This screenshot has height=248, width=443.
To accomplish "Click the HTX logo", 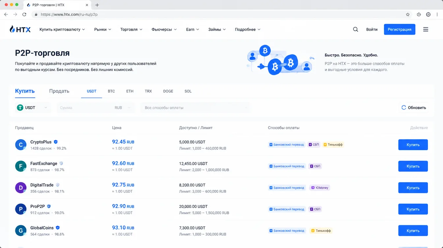I will point(20,29).
